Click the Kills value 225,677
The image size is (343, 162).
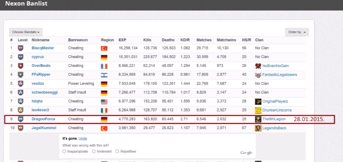150,57
